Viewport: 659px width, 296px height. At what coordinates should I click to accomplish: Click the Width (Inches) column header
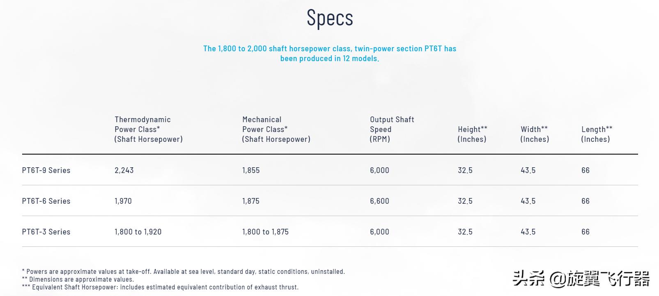click(534, 134)
